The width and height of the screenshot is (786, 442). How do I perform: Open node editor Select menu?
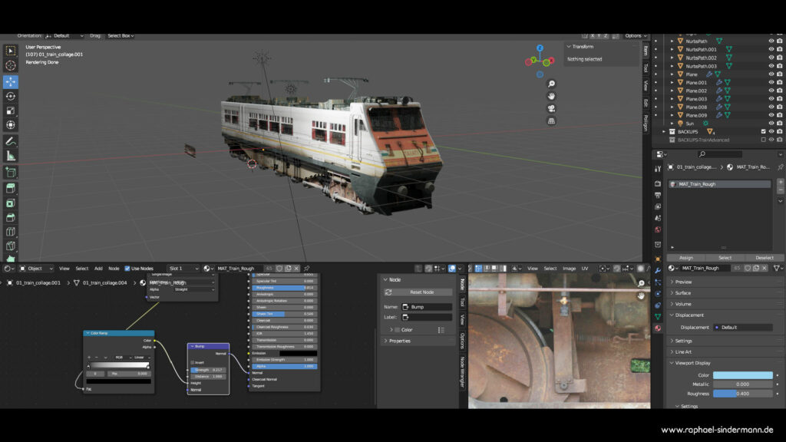(81, 269)
